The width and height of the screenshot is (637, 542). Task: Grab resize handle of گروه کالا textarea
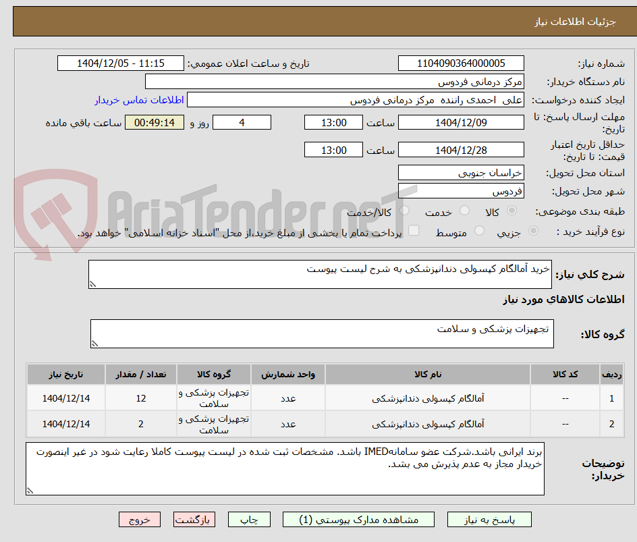pyautogui.click(x=94, y=344)
